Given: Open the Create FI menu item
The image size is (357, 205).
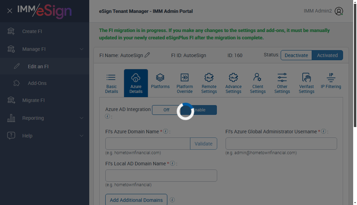Looking at the screenshot, I should click(x=45, y=31).
